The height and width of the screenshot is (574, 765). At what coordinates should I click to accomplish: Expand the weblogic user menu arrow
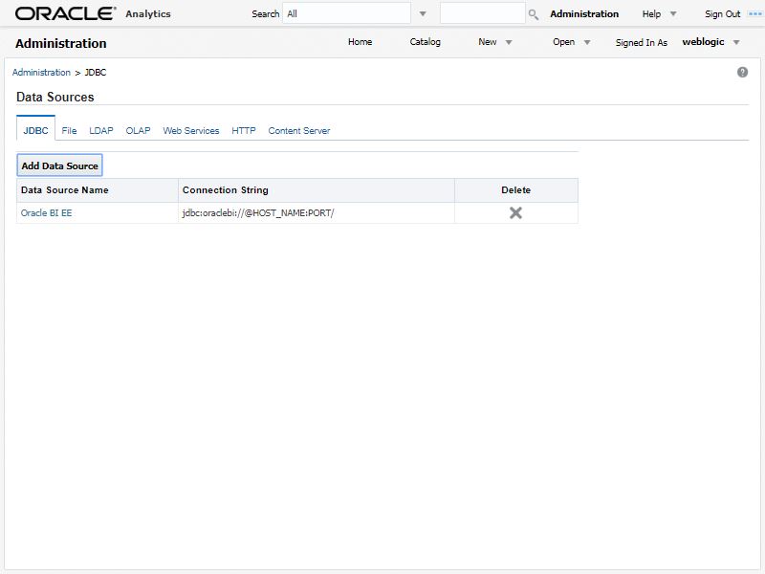736,42
